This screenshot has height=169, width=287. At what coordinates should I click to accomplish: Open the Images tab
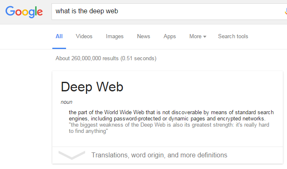115,37
